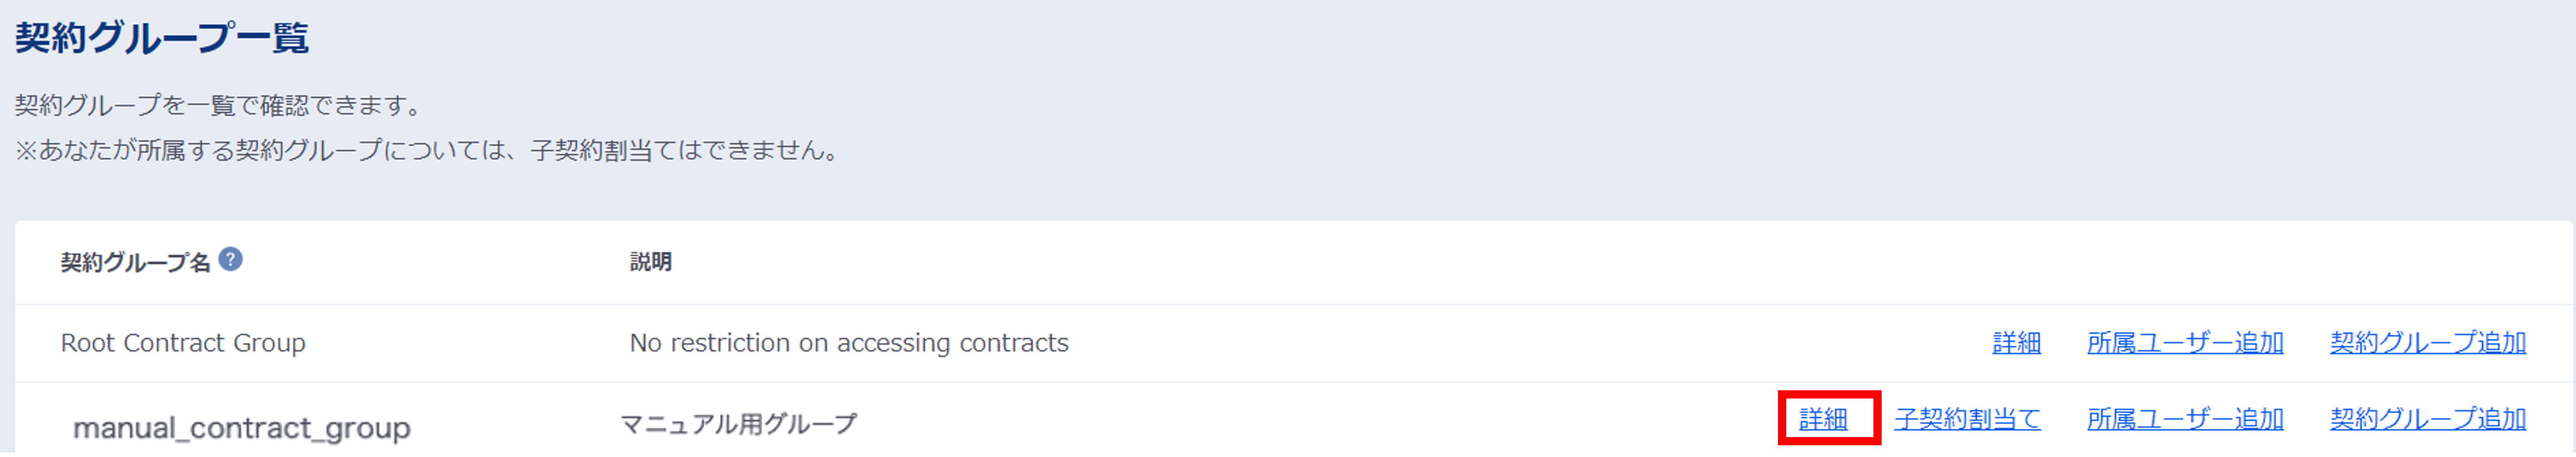Click 子契約割当て for manual_contract_group
Viewport: 2576px width, 457px height.
[1966, 419]
